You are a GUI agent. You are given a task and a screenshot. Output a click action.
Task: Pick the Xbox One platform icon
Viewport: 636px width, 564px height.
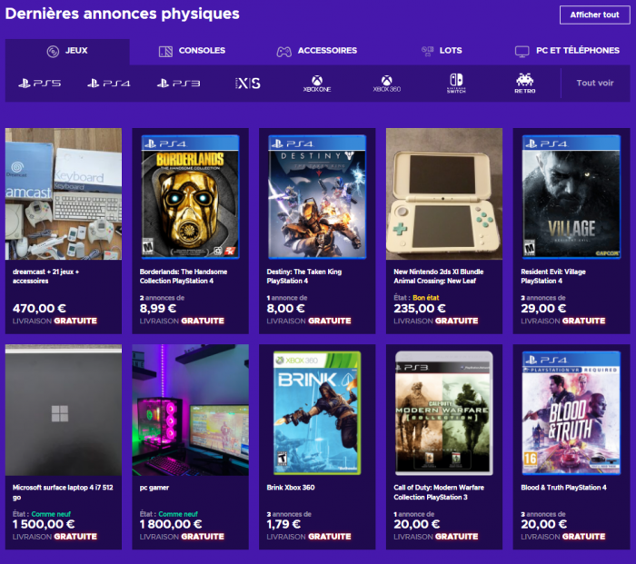click(317, 84)
